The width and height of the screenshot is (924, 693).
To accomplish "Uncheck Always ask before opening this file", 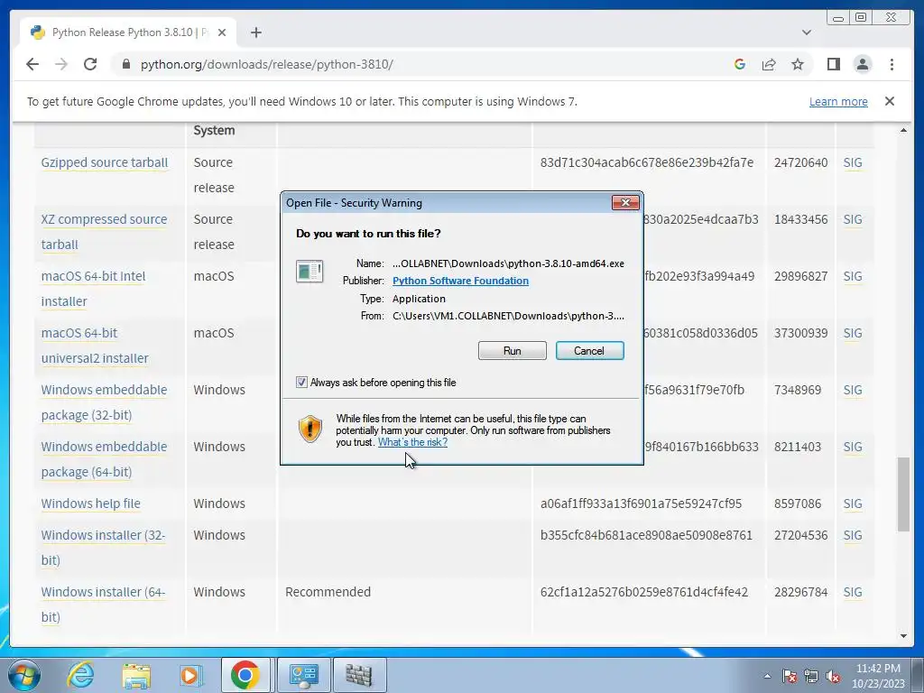I will [x=301, y=383].
